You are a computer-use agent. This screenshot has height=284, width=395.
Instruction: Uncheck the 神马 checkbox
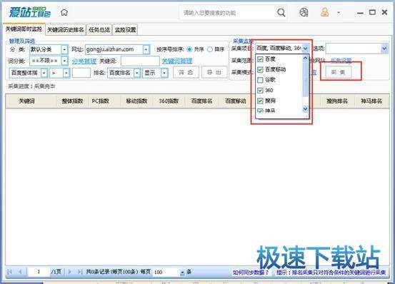coord(260,111)
